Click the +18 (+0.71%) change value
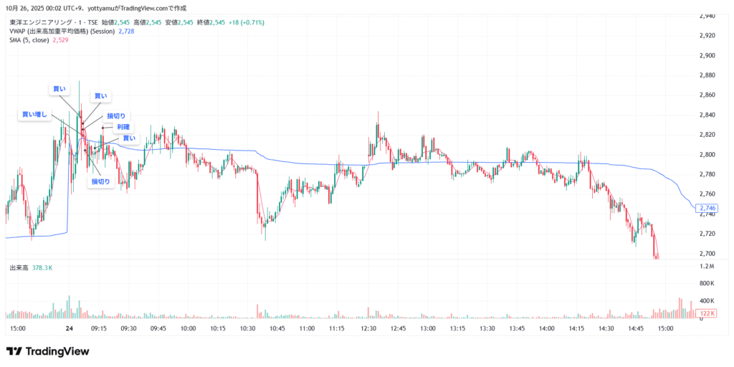 [246, 23]
